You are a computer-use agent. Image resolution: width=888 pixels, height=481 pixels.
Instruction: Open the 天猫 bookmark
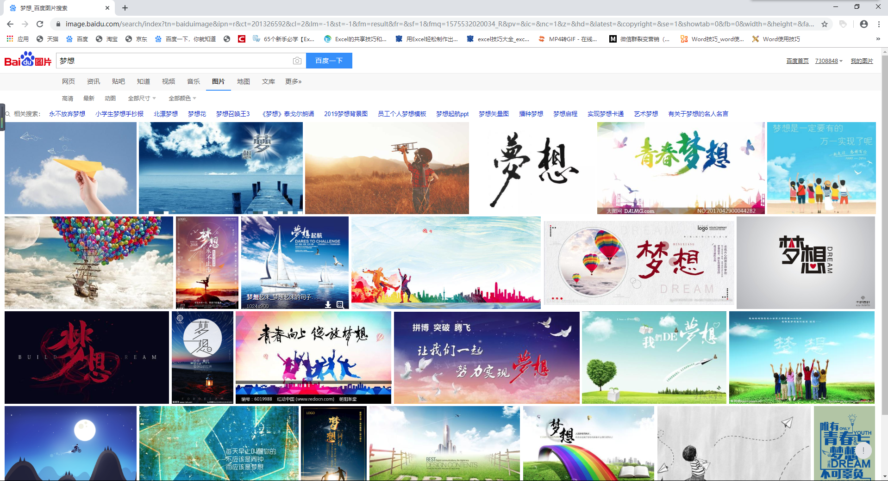coord(47,39)
